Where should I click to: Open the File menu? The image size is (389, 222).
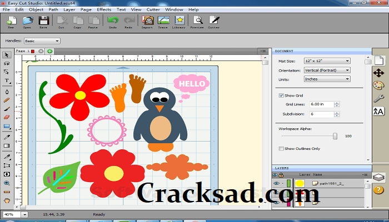coord(6,9)
